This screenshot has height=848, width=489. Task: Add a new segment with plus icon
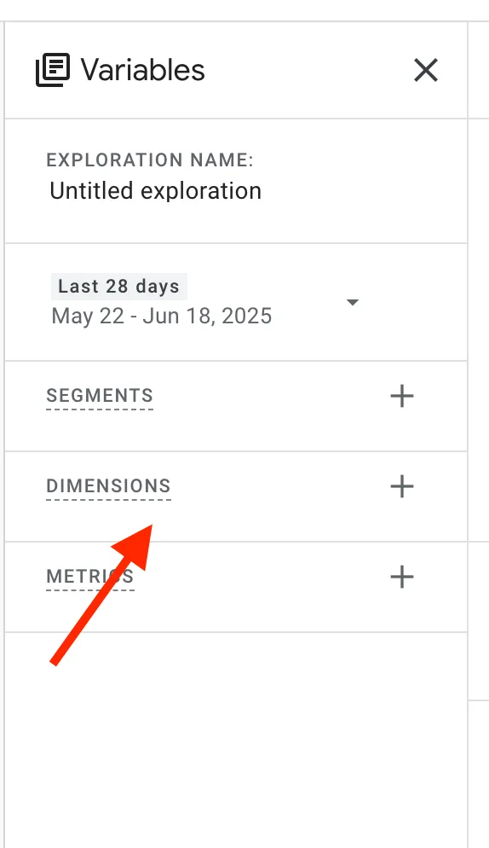pyautogui.click(x=402, y=396)
